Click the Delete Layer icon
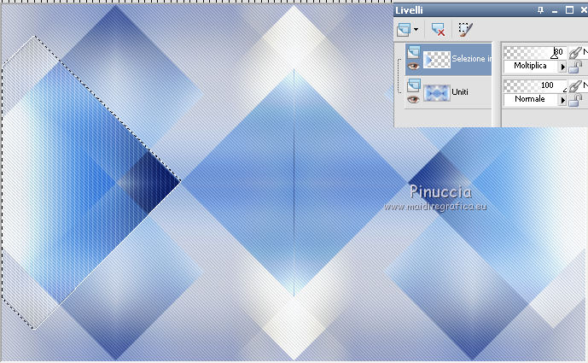The width and height of the screenshot is (588, 363). [x=438, y=30]
